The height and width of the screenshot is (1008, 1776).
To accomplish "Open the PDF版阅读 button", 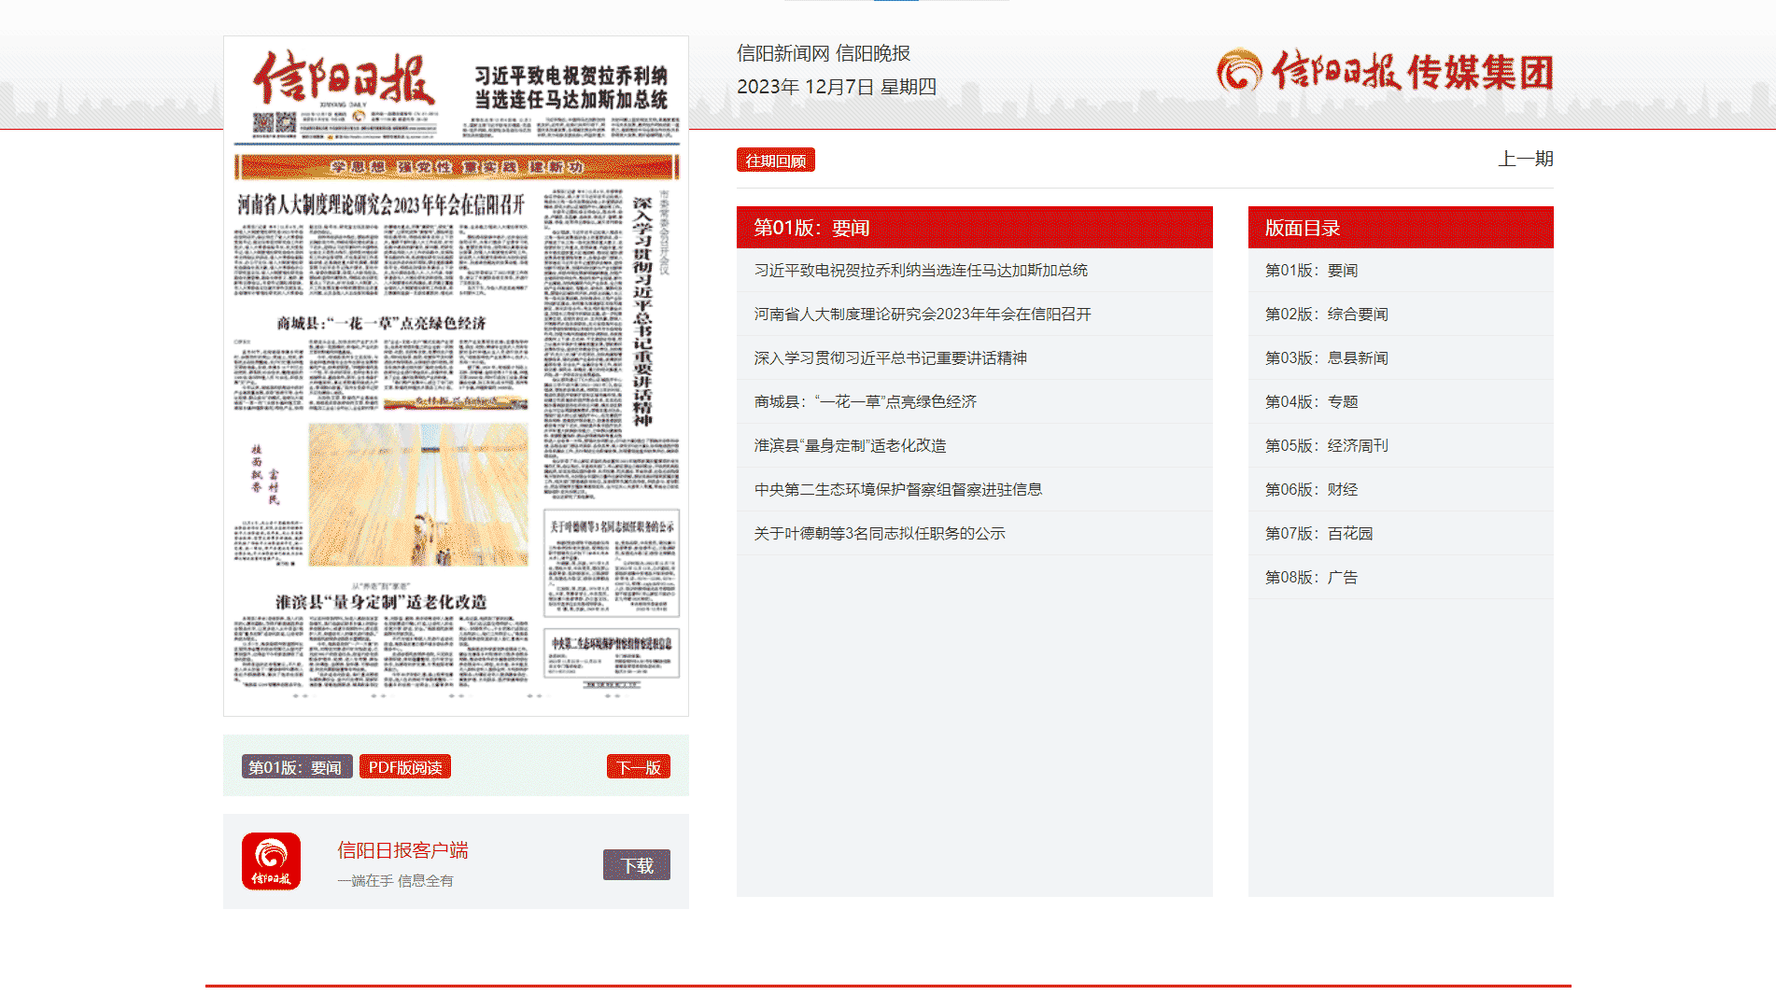I will click(405, 767).
